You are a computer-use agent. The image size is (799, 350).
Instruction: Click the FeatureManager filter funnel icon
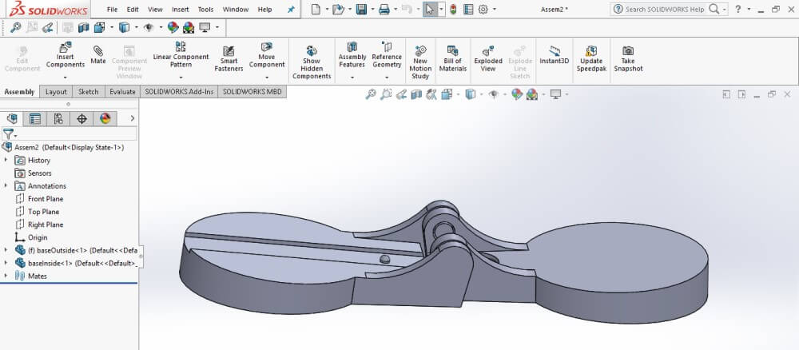[8, 134]
